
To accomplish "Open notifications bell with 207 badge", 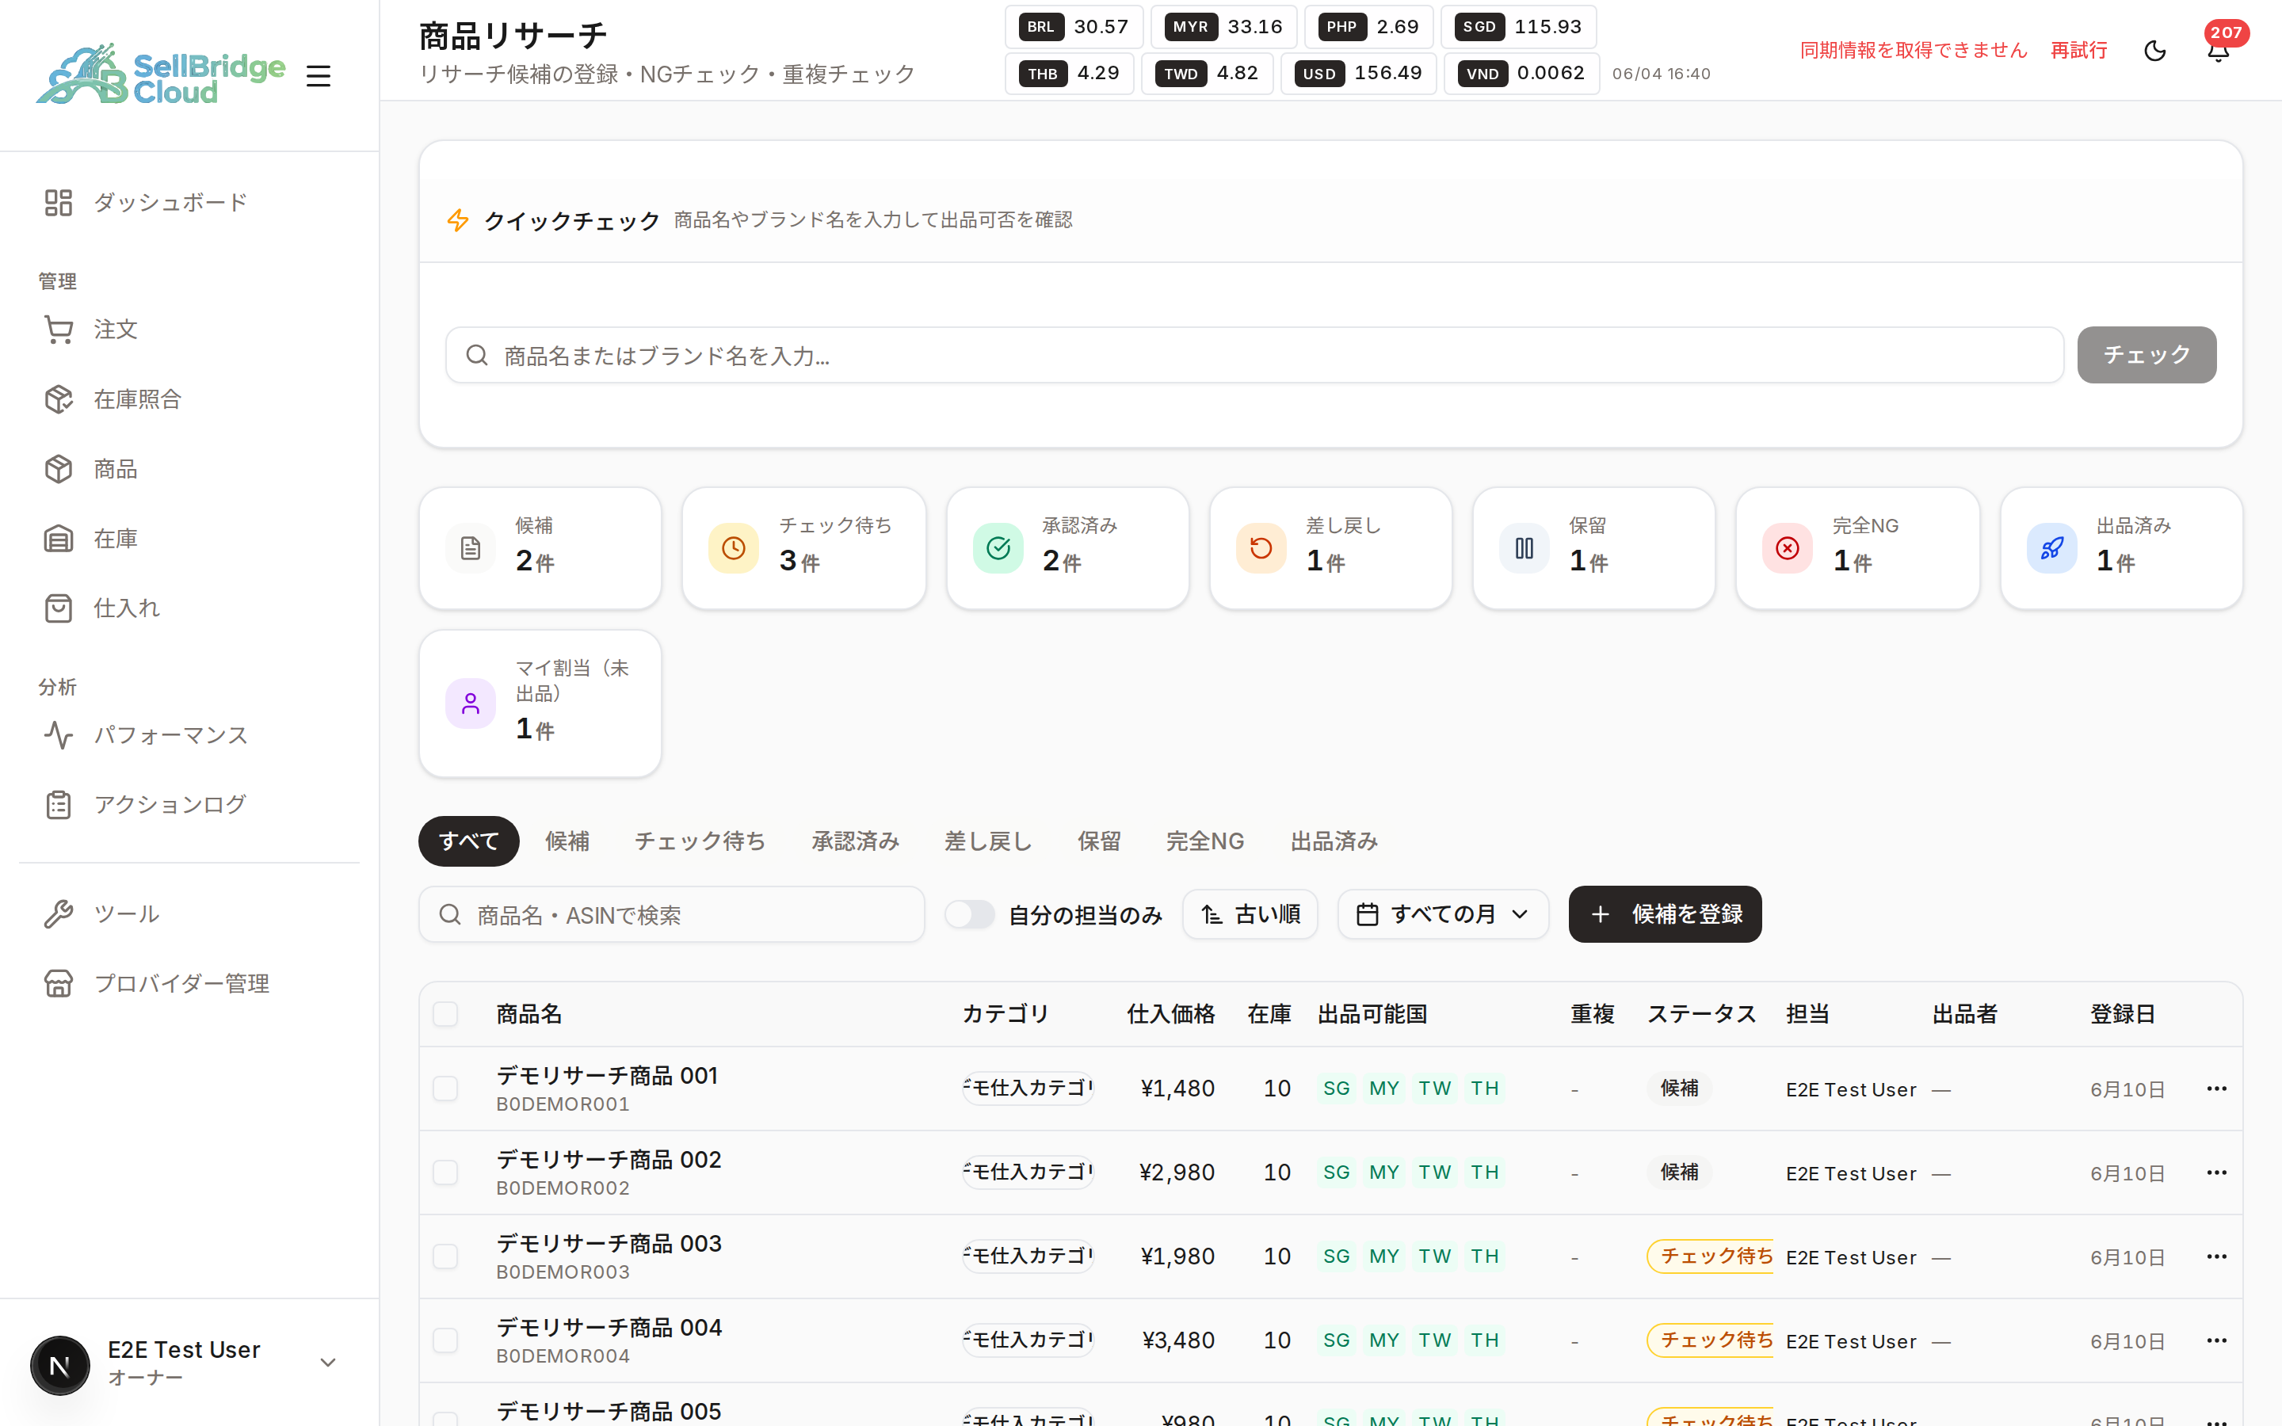I will coord(2219,50).
